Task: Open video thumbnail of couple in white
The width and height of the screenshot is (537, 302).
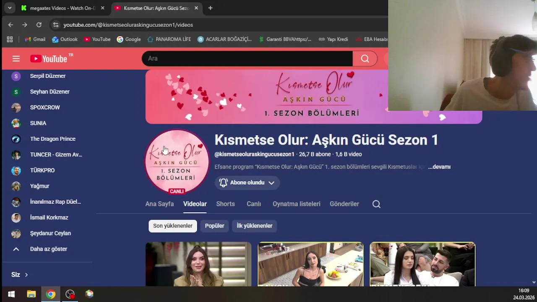Action: click(422, 264)
